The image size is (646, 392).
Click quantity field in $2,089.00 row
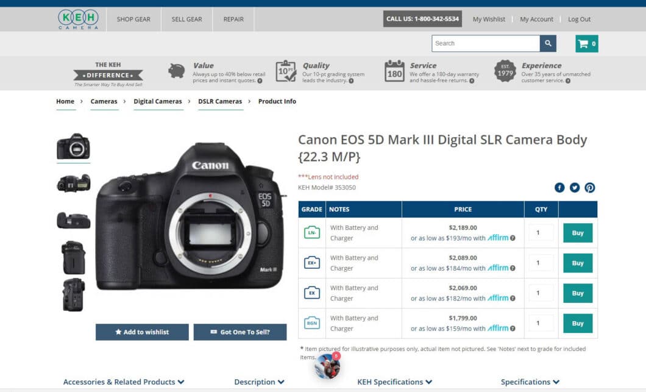541,263
